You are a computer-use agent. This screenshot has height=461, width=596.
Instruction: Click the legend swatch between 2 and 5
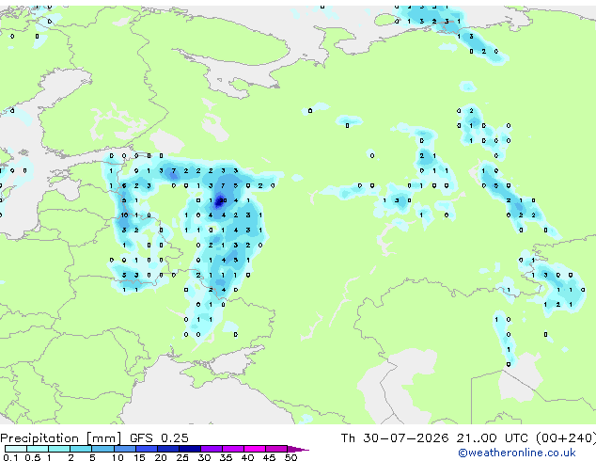pyautogui.click(x=81, y=449)
